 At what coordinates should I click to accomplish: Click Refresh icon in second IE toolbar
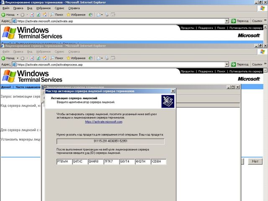tap(38, 58)
